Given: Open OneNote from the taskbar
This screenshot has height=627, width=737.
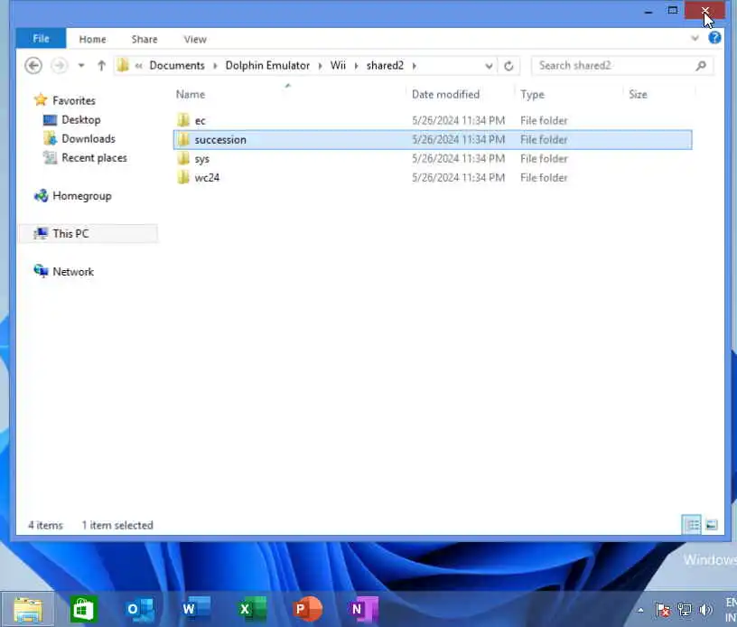Looking at the screenshot, I should (364, 609).
